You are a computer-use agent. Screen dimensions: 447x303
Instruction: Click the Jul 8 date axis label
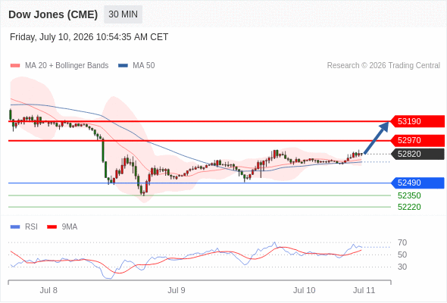48,290
